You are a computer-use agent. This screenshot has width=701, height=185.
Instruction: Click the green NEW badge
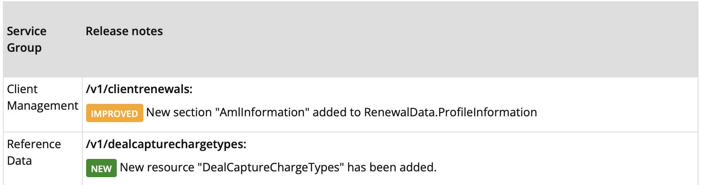[x=101, y=168]
